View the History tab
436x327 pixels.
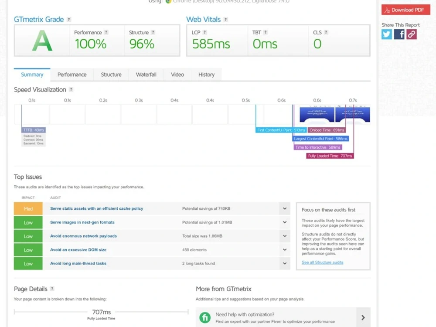pos(206,75)
